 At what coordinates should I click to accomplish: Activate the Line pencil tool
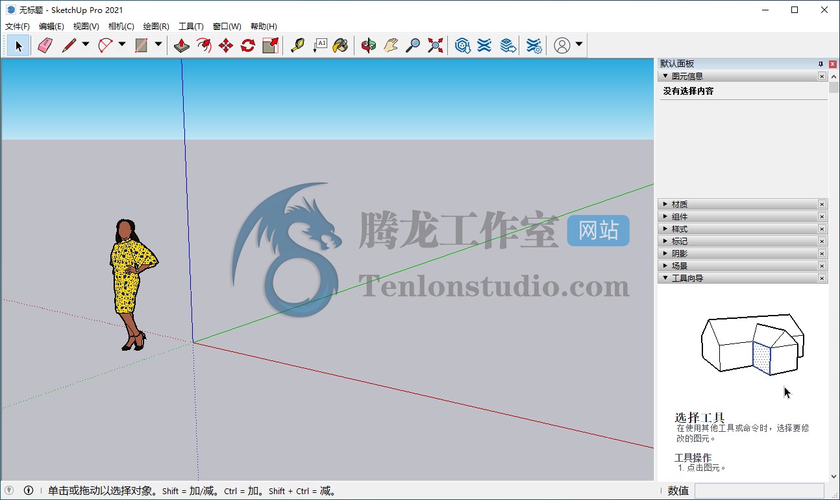(69, 45)
